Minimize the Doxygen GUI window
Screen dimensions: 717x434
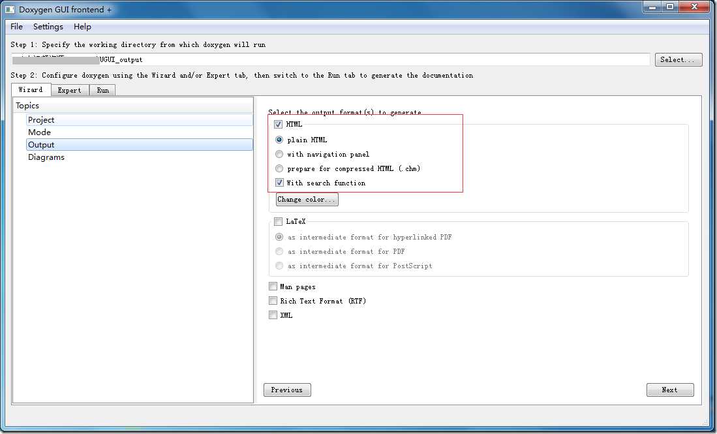coord(652,7)
